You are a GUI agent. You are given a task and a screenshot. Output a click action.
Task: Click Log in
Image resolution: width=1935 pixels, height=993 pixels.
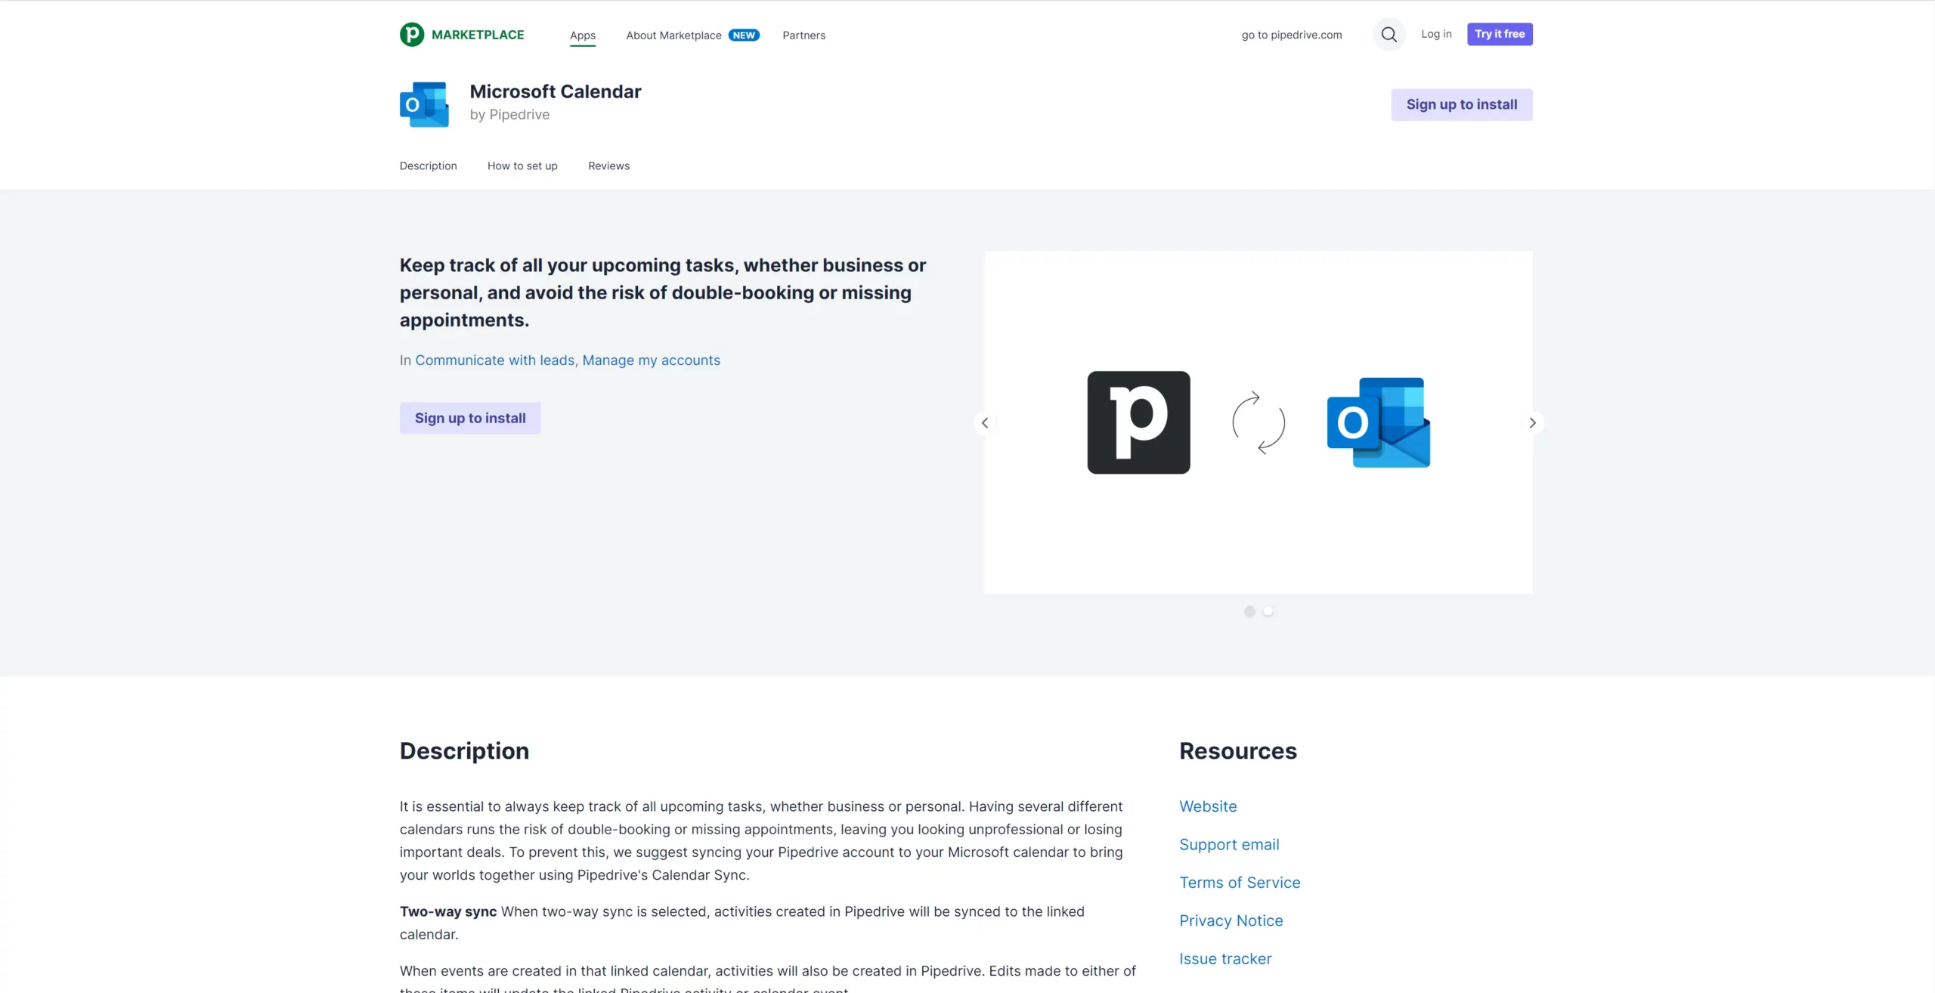coord(1436,34)
